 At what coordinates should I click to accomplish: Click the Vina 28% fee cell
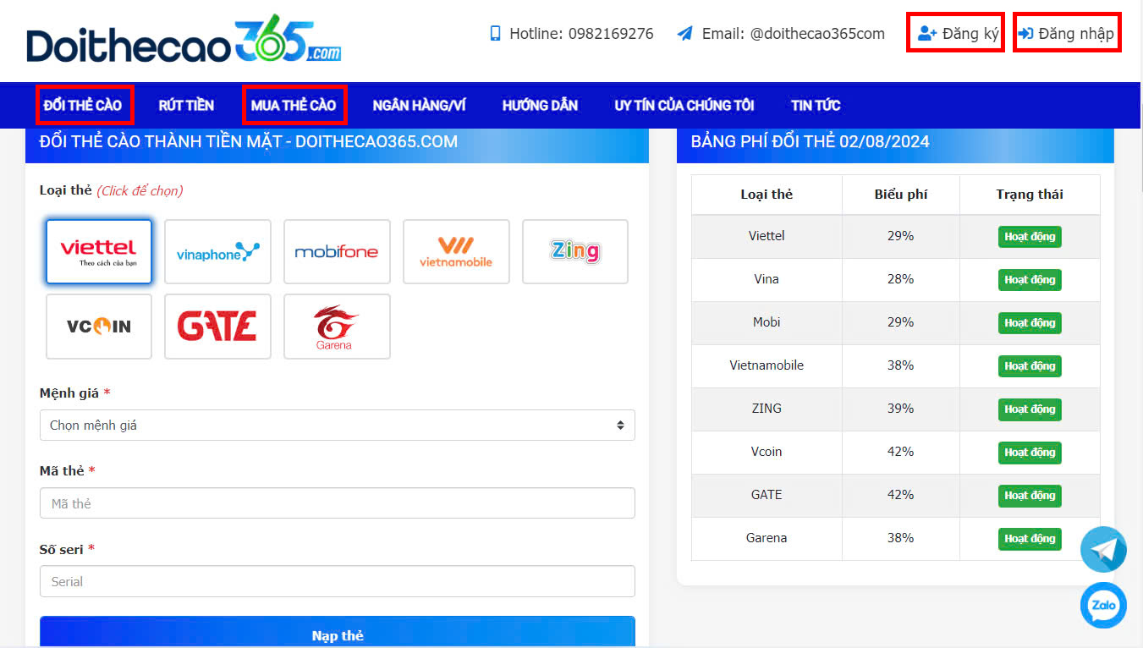[900, 279]
